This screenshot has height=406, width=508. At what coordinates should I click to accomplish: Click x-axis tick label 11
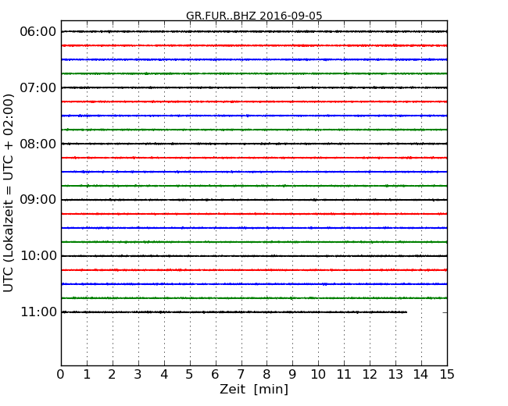tap(344, 374)
